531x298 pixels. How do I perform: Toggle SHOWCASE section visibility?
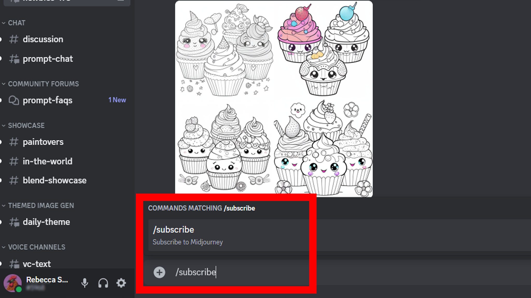coord(25,125)
